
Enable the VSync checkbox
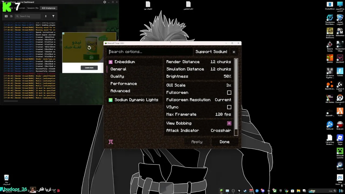(229, 107)
